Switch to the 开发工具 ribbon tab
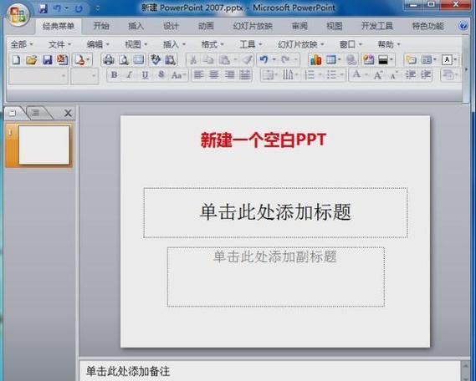 click(x=377, y=26)
